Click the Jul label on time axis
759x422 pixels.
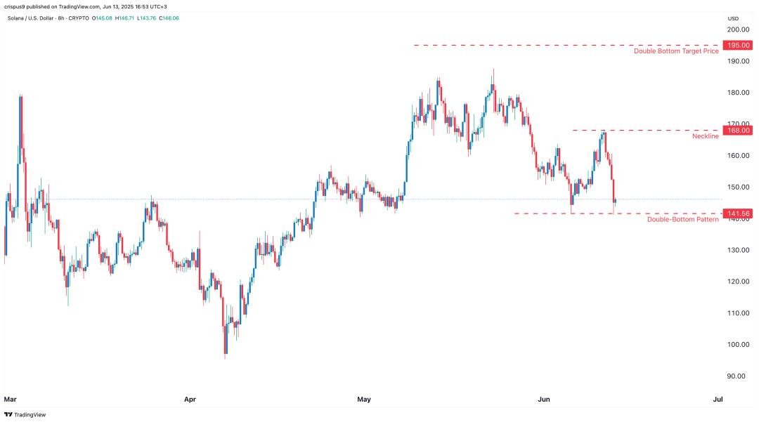click(x=718, y=400)
